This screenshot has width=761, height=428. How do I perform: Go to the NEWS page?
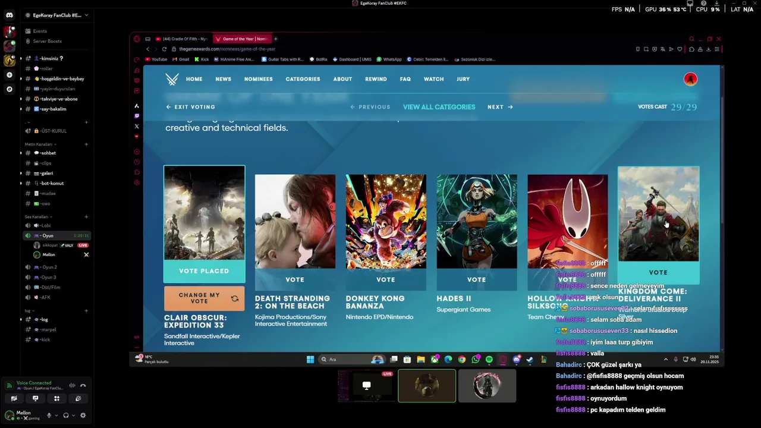223,79
